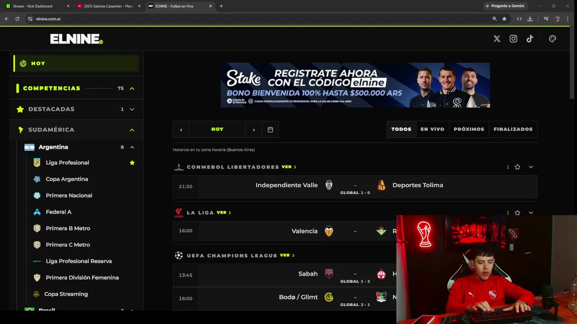Expand the DESTACADAS section
Screen dimensions: 577x324
tap(132, 109)
